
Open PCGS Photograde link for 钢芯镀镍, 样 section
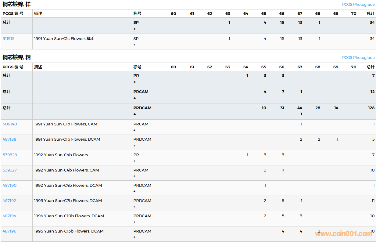(358, 5)
